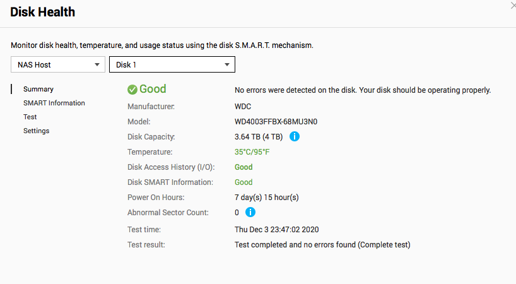Click the Test time date value

click(276, 230)
